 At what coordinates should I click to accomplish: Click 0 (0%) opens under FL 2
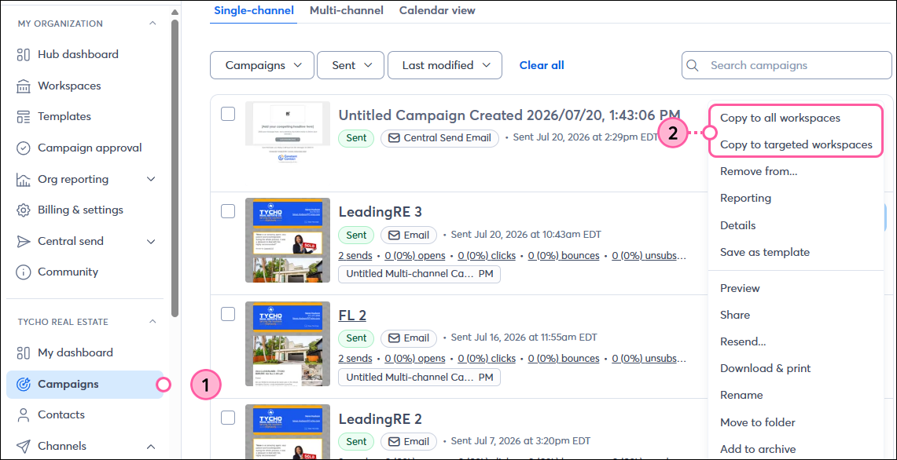coord(415,358)
